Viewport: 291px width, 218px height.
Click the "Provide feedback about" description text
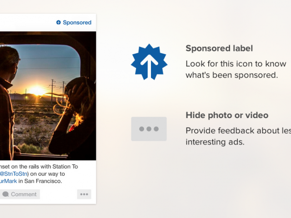point(238,136)
